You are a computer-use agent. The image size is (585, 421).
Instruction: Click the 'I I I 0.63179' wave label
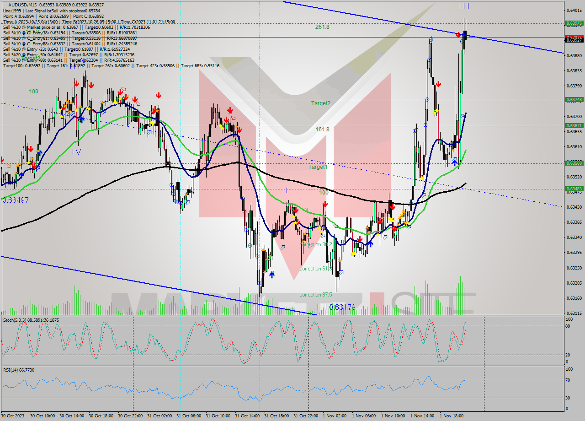pos(336,308)
